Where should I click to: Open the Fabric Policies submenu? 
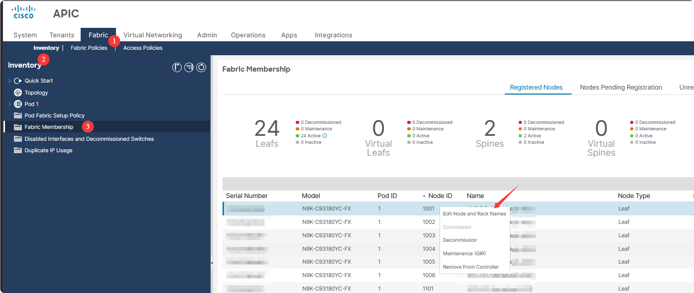pyautogui.click(x=89, y=48)
